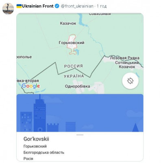Image resolution: width=161 pixels, height=163 pixels.
Task: Click the УКРАЇНА country label
Action: tap(74, 76)
